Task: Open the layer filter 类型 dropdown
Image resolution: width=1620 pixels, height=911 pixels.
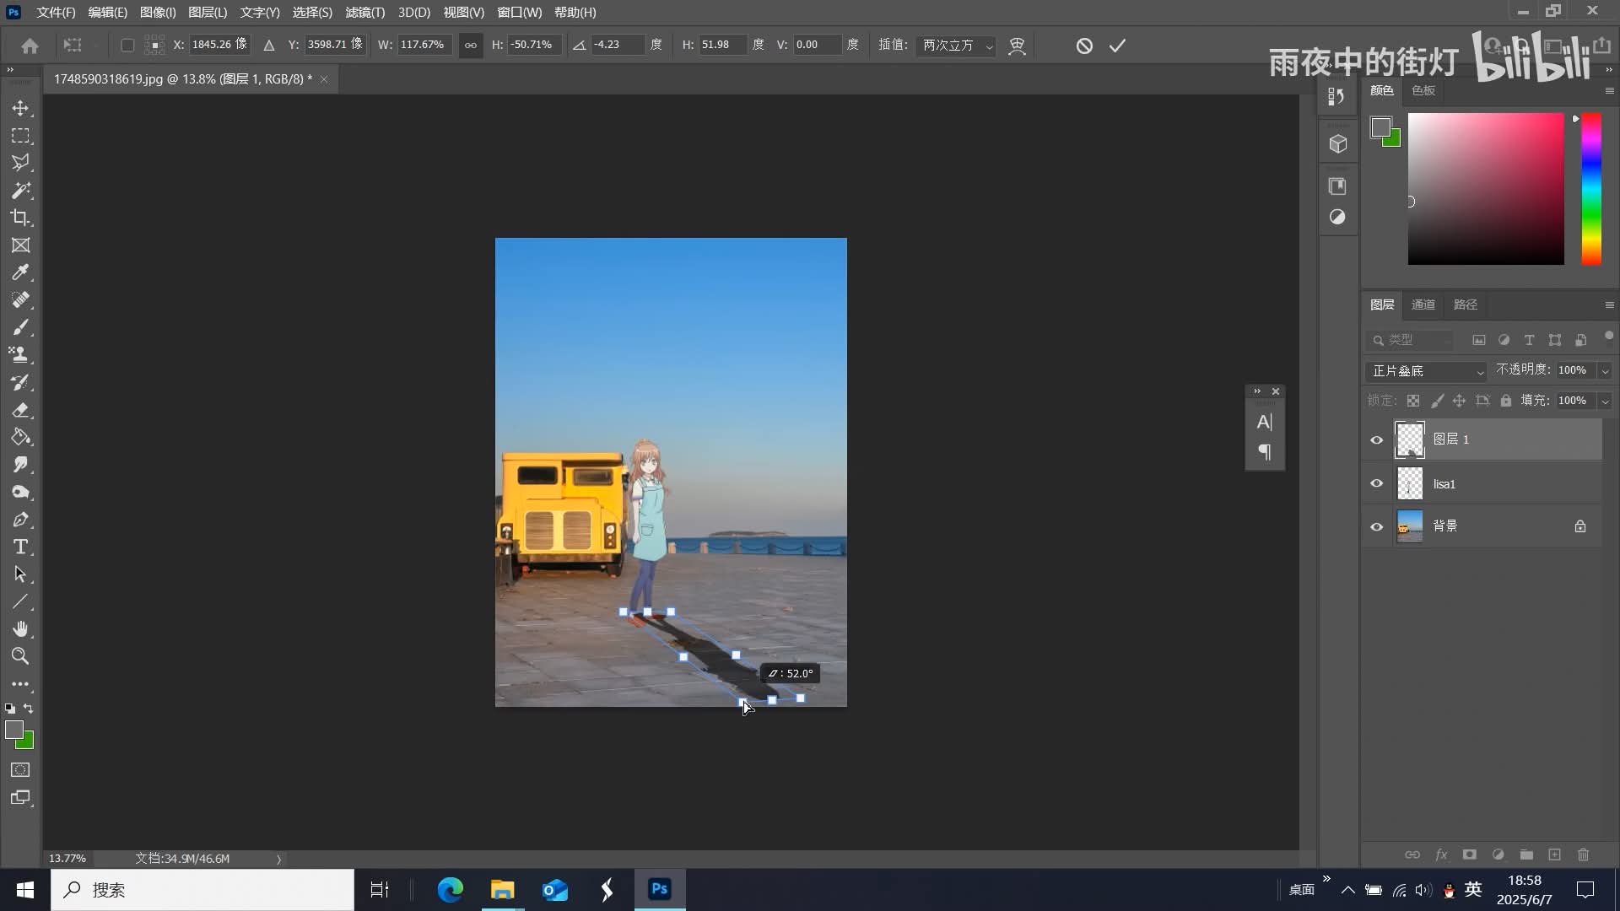Action: 1411,340
